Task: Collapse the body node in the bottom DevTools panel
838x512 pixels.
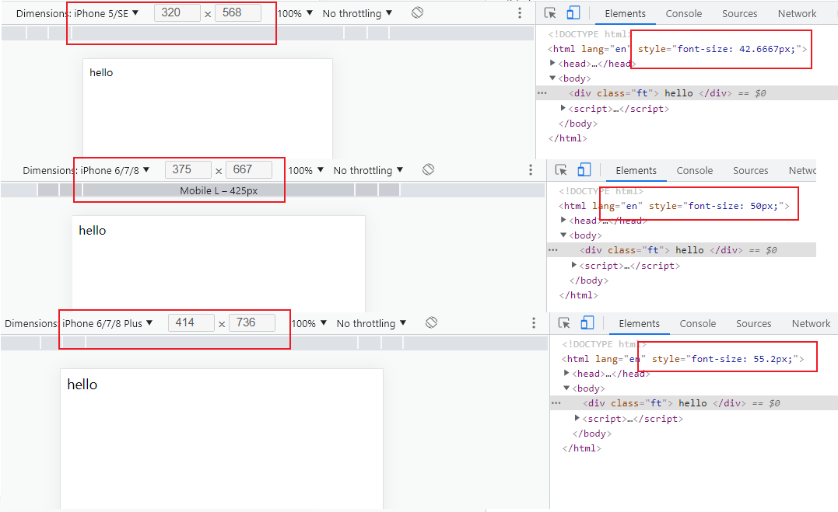Action: click(566, 388)
